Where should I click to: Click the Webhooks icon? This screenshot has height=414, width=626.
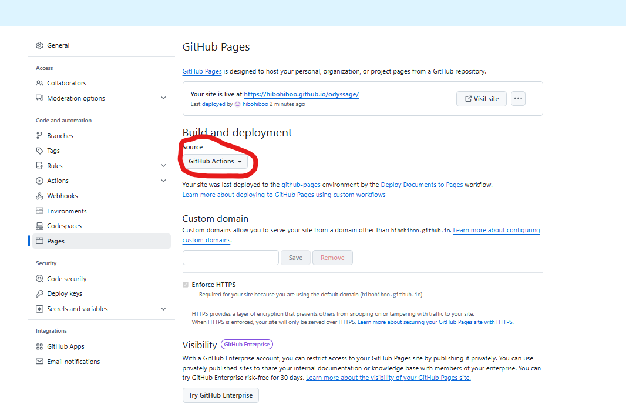[x=39, y=196]
